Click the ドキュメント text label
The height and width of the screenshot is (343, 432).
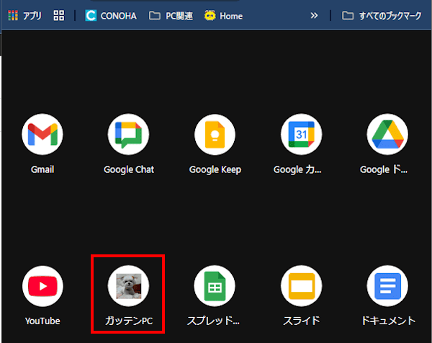[x=388, y=321]
